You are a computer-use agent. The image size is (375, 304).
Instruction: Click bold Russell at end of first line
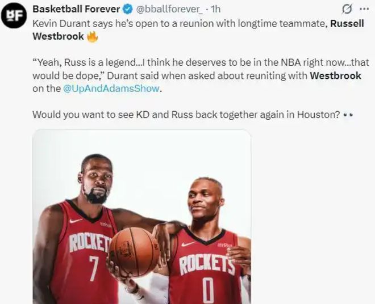[x=347, y=24]
